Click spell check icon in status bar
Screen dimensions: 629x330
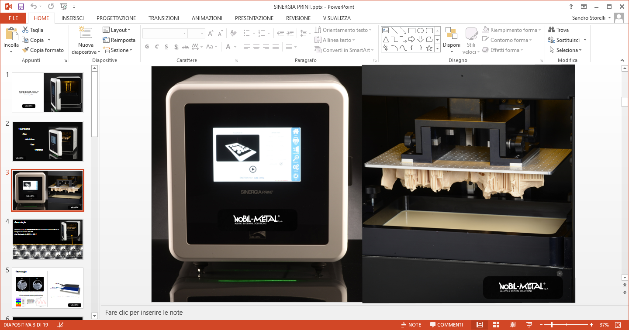point(60,325)
